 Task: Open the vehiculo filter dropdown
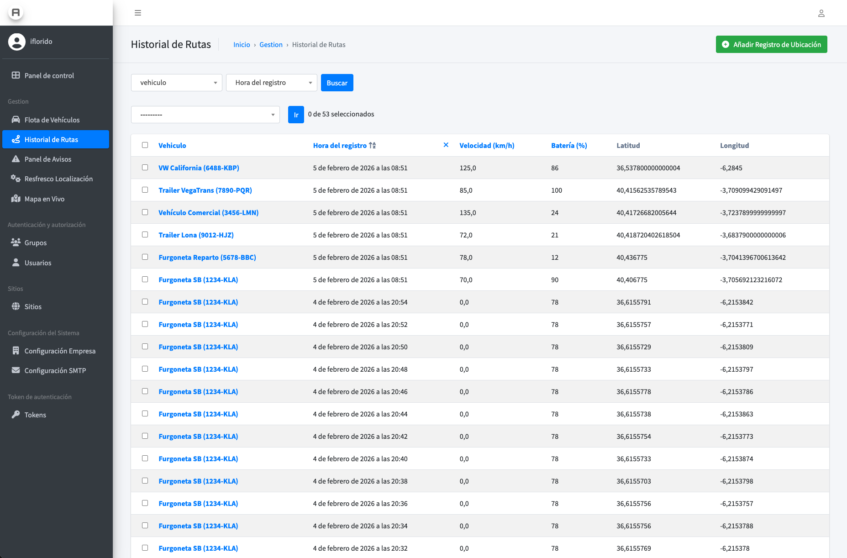click(x=176, y=83)
